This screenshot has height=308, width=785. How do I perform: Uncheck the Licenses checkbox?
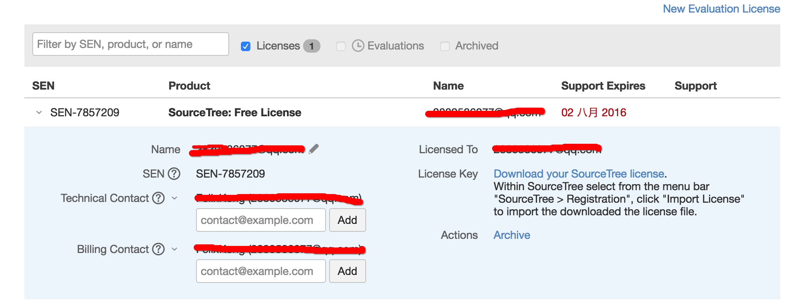click(x=246, y=46)
